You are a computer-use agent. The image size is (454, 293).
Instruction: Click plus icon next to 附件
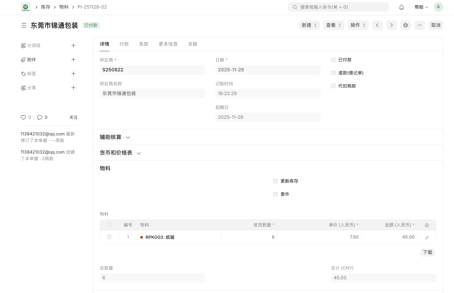pos(73,60)
